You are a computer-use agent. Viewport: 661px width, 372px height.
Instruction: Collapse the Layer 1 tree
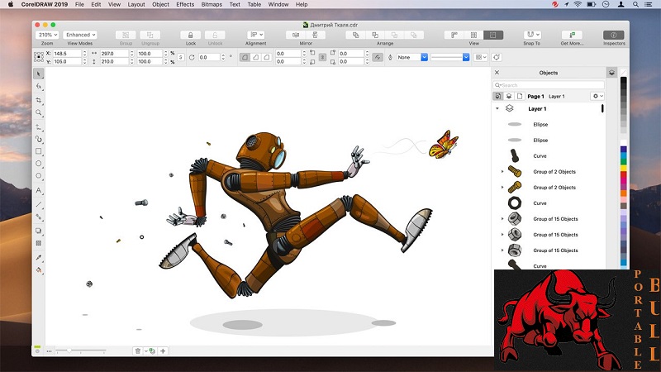[x=497, y=109]
